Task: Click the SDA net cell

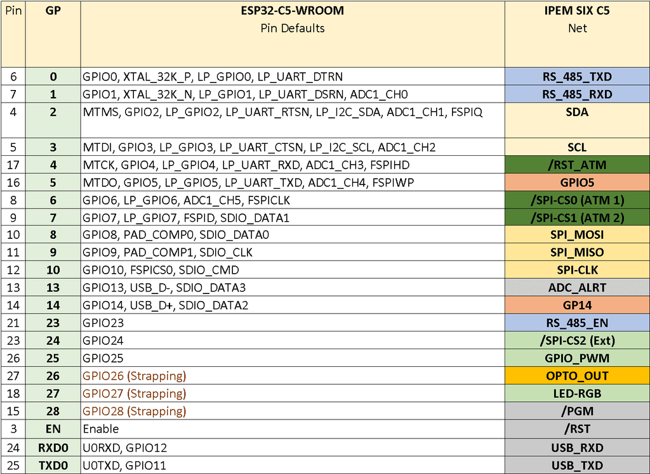Action: tap(577, 120)
